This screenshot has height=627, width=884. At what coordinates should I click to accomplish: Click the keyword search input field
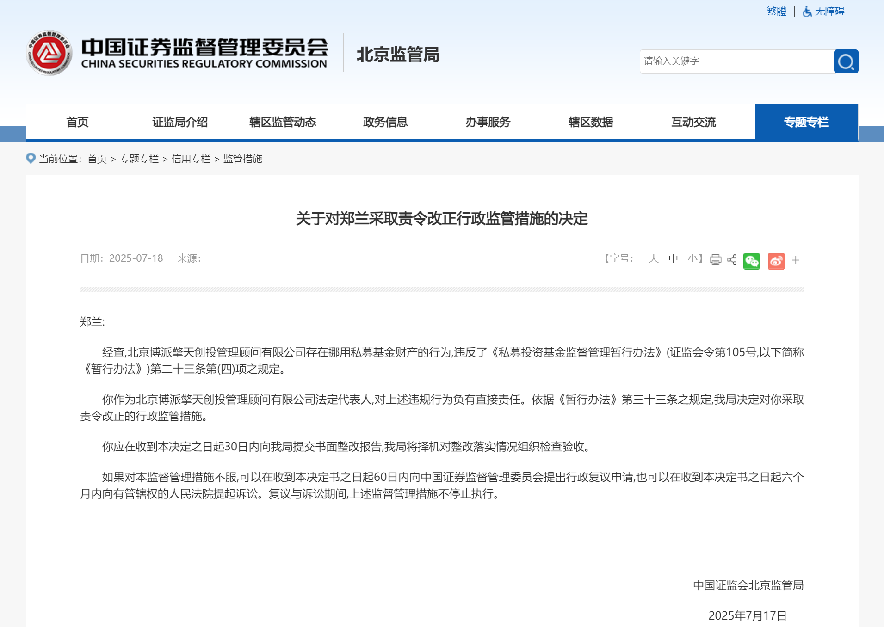point(736,61)
